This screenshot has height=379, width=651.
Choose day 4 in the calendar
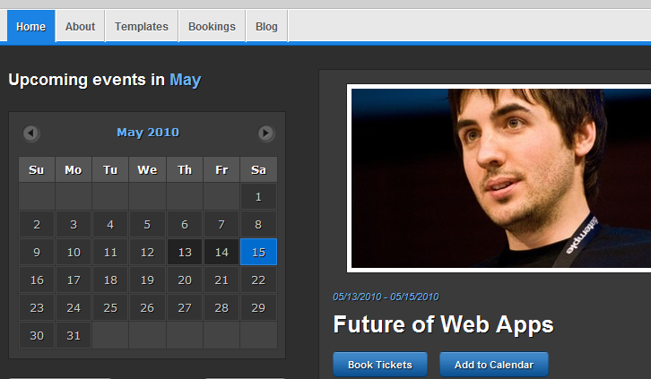point(110,224)
